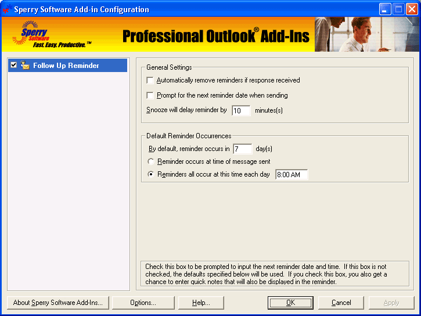Click the snooze delay minutes input field
Screen dimensions: 421x316
(241, 110)
